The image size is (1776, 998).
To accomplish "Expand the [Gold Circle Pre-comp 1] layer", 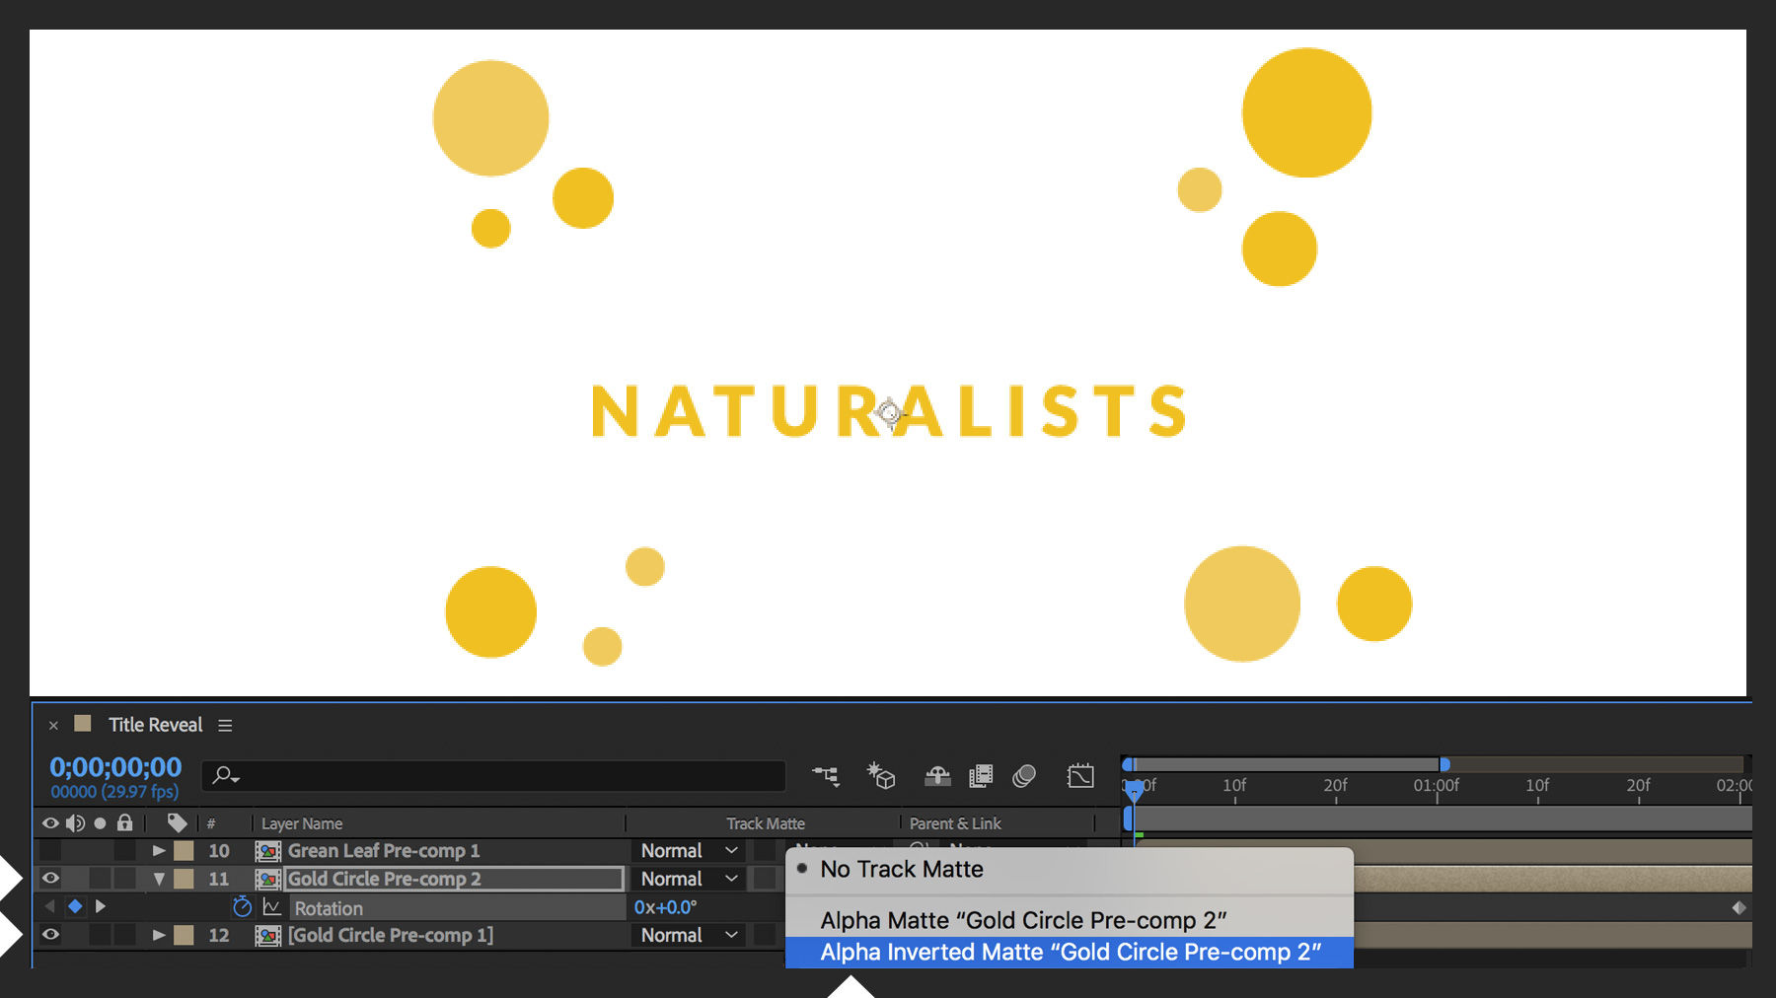I will 159,934.
